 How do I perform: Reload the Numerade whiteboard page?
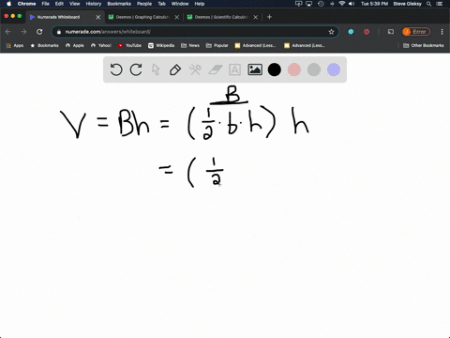click(39, 32)
